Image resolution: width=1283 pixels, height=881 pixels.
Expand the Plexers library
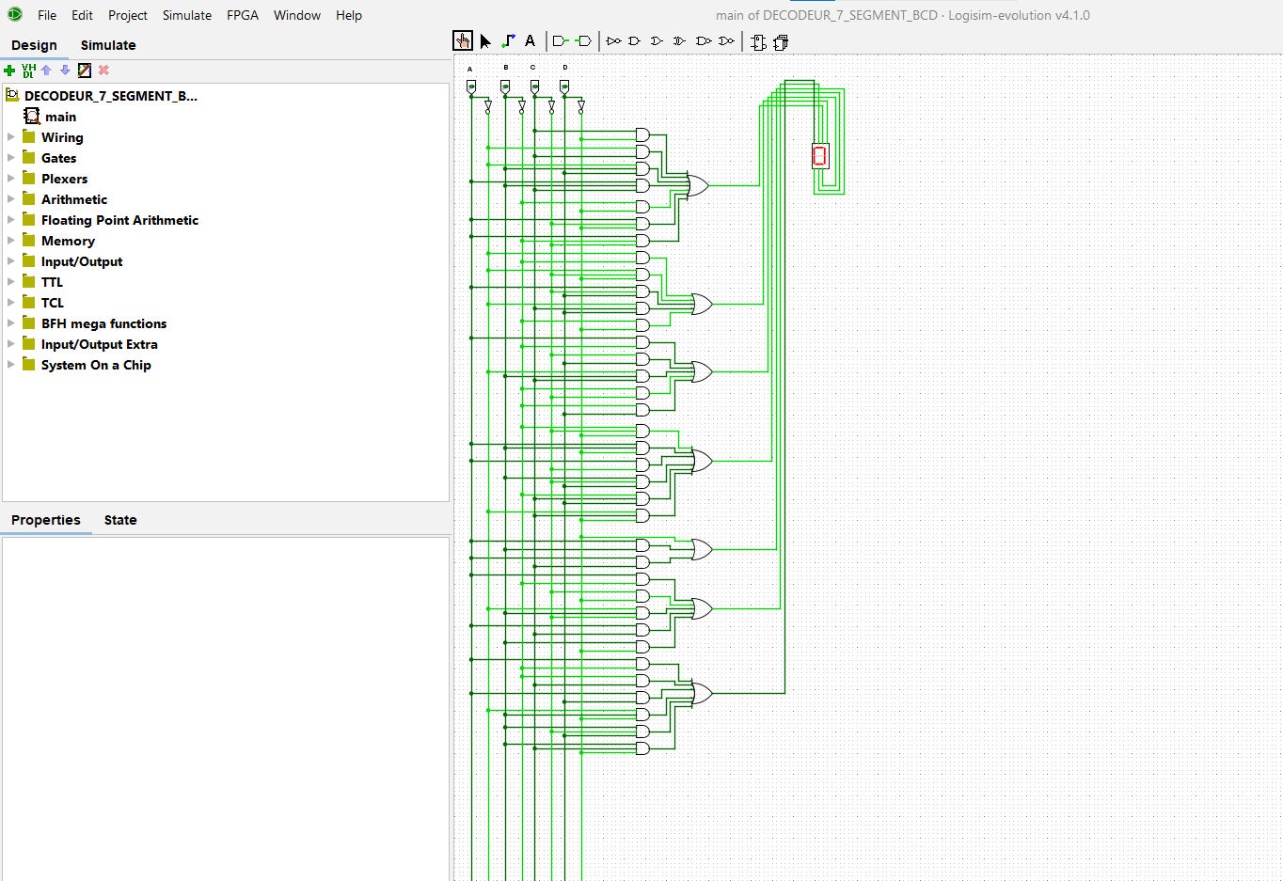tap(11, 179)
